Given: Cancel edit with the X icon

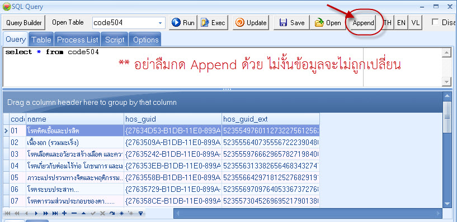Looking at the screenshot, I should pyautogui.click(x=102, y=213).
